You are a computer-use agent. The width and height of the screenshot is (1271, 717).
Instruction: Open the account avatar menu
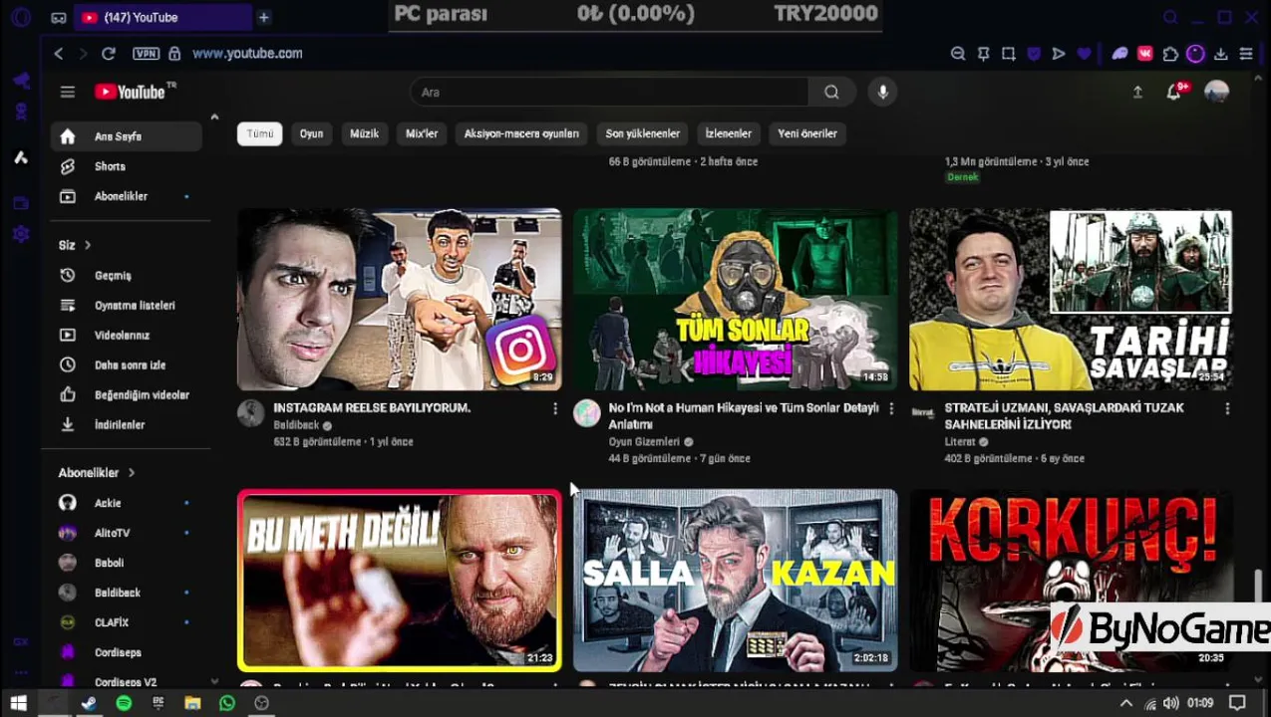point(1216,92)
